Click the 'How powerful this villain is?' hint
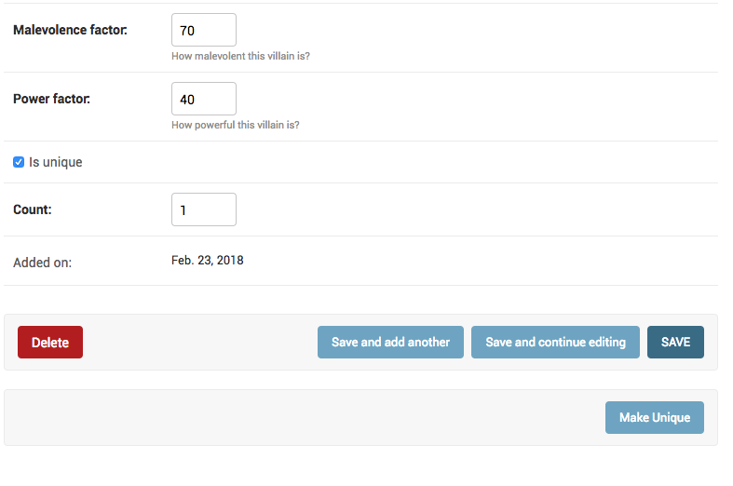Image resolution: width=733 pixels, height=486 pixels. 236,125
